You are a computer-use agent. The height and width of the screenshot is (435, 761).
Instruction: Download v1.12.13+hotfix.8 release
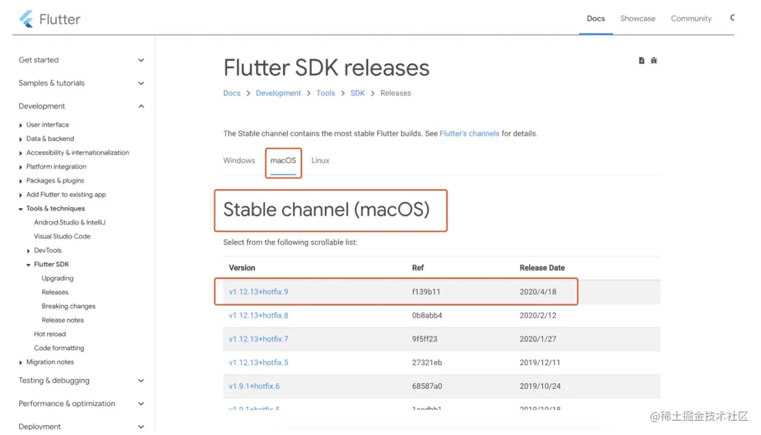pos(258,315)
